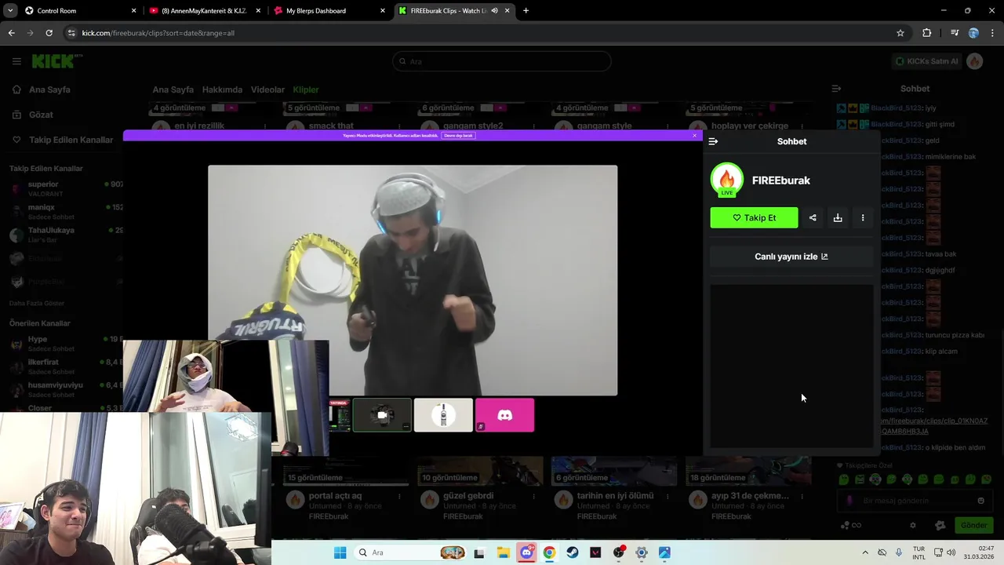The height and width of the screenshot is (565, 1004).
Task: Open the FIREEburak profile avatar with the LIVE badge
Action: click(x=727, y=180)
